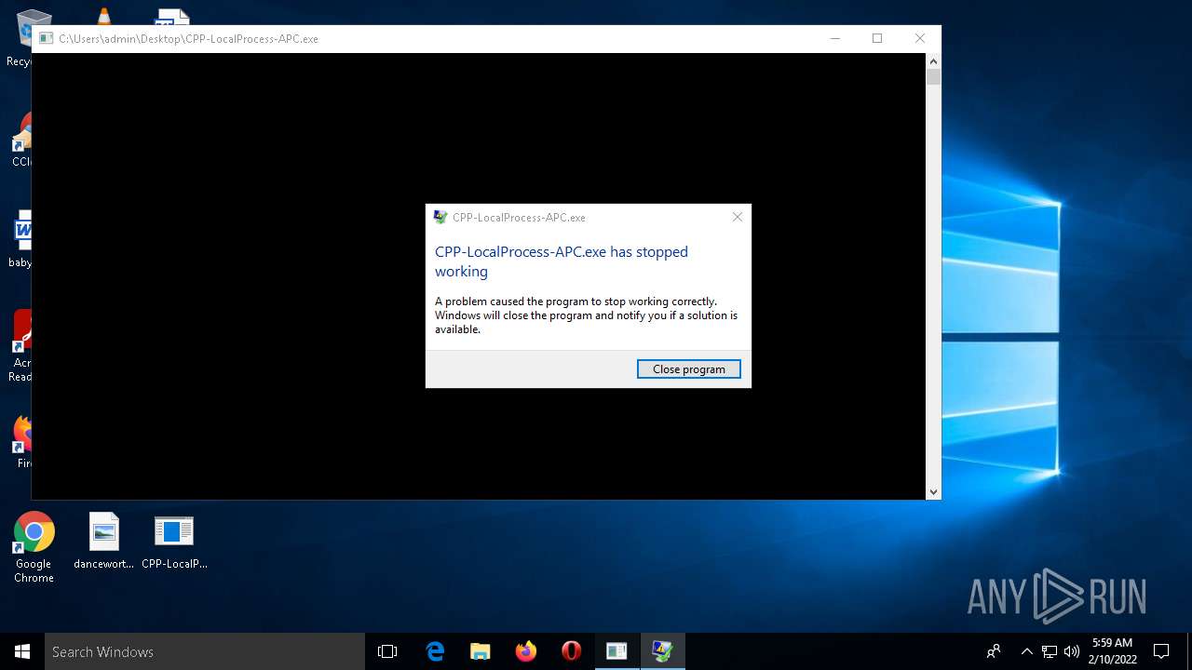Open File Explorer from taskbar
This screenshot has width=1192, height=670.
tap(481, 651)
